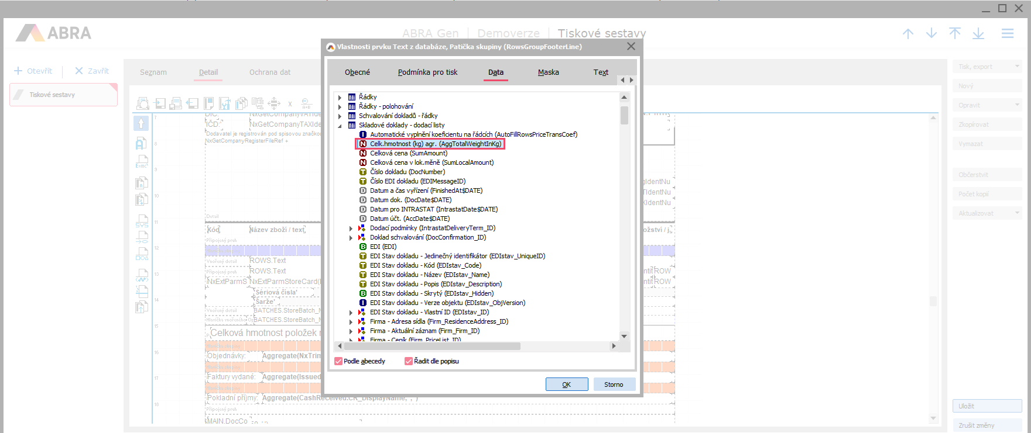The height and width of the screenshot is (433, 1031).
Task: Click the A+B toolbar icon
Action: (306, 104)
